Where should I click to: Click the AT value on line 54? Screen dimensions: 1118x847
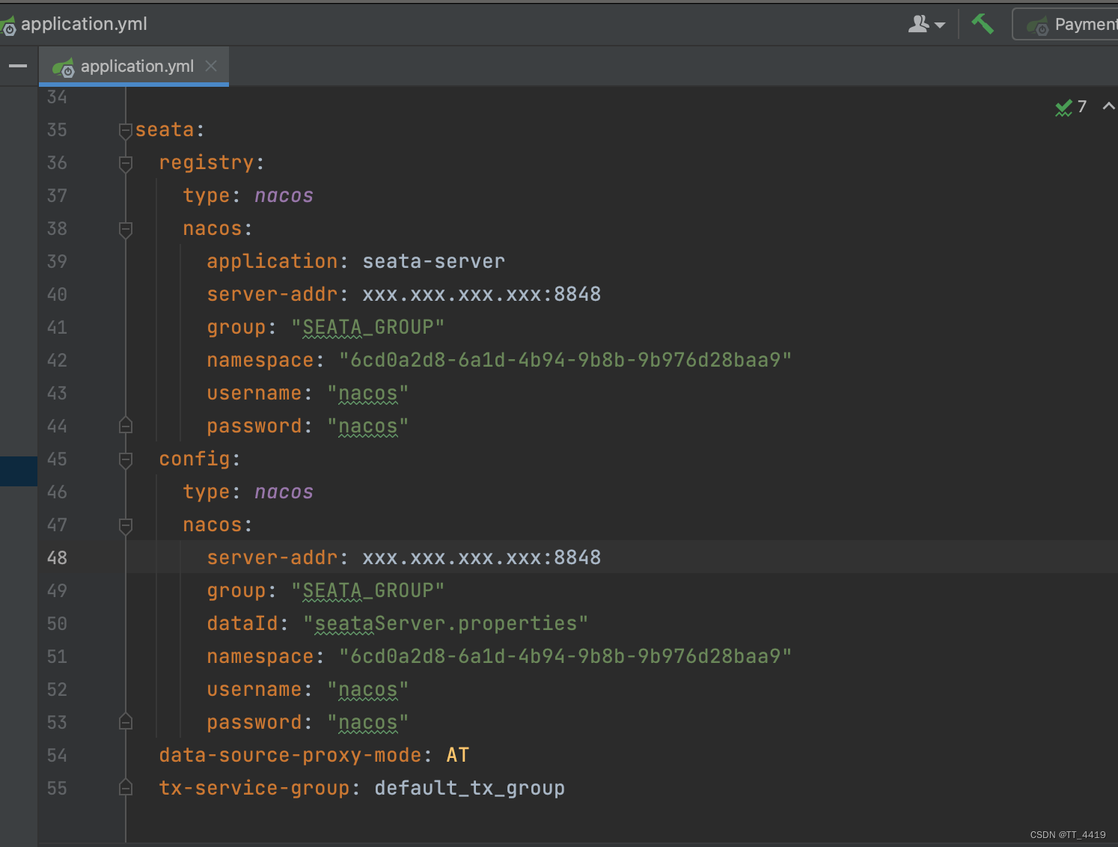(457, 756)
